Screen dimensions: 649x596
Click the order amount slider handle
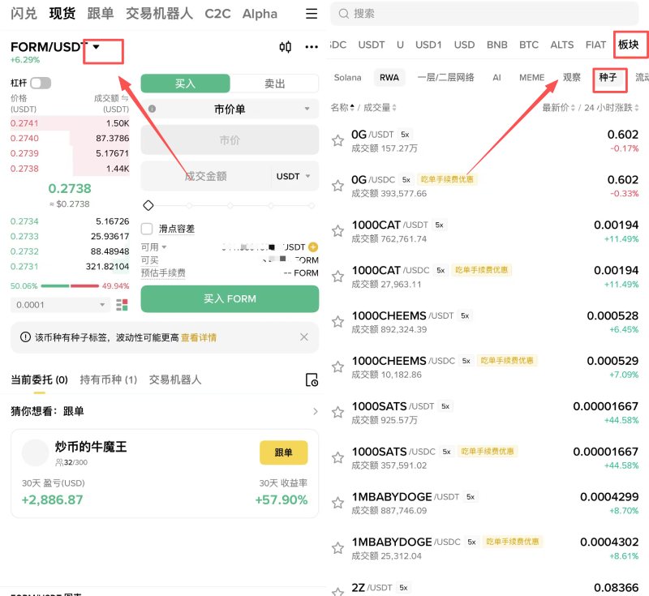click(x=147, y=204)
